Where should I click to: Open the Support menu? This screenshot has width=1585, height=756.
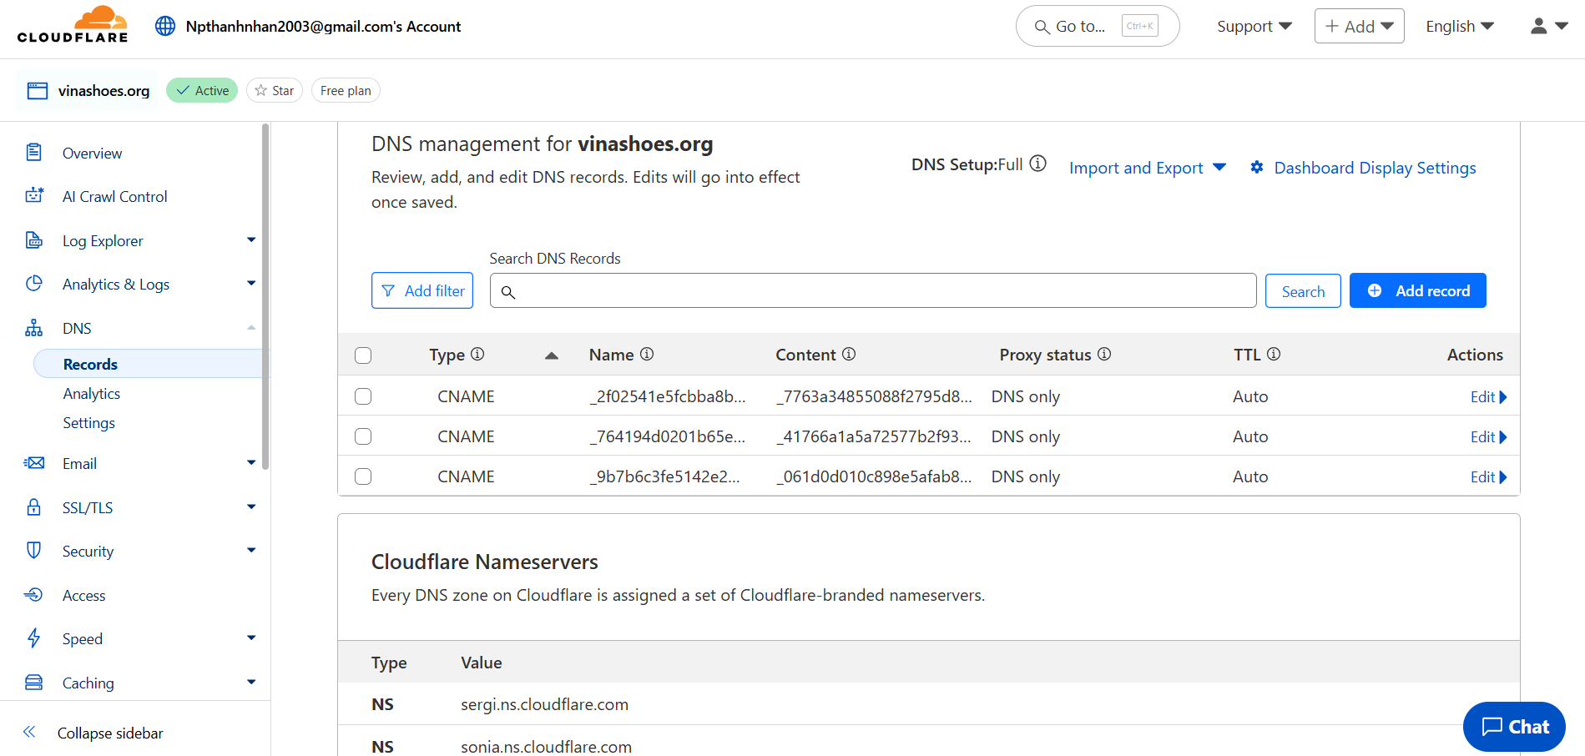coord(1253,26)
